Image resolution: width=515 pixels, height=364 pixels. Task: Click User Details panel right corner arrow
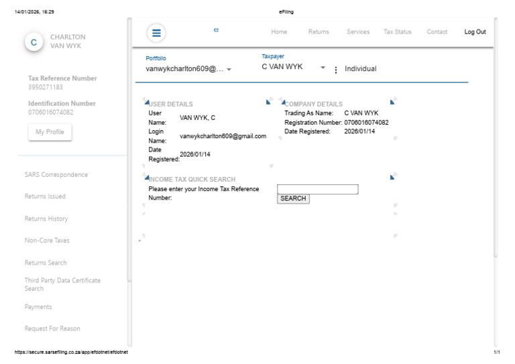tap(268, 102)
